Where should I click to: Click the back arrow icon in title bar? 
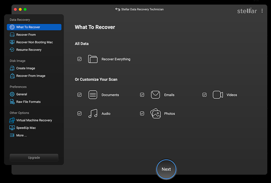pyautogui.click(x=118, y=9)
